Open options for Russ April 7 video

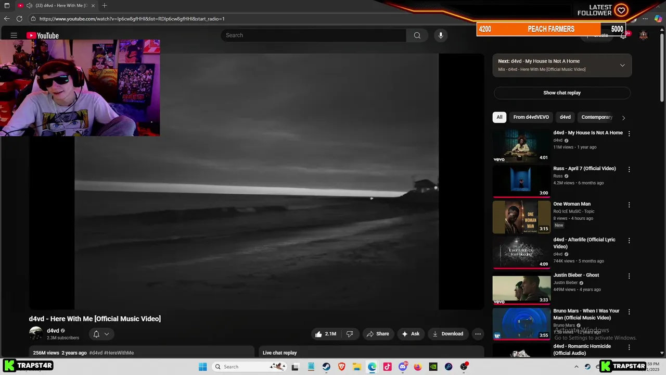629,169
